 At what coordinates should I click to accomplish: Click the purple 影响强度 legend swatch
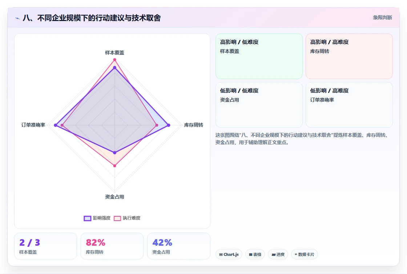click(x=88, y=218)
